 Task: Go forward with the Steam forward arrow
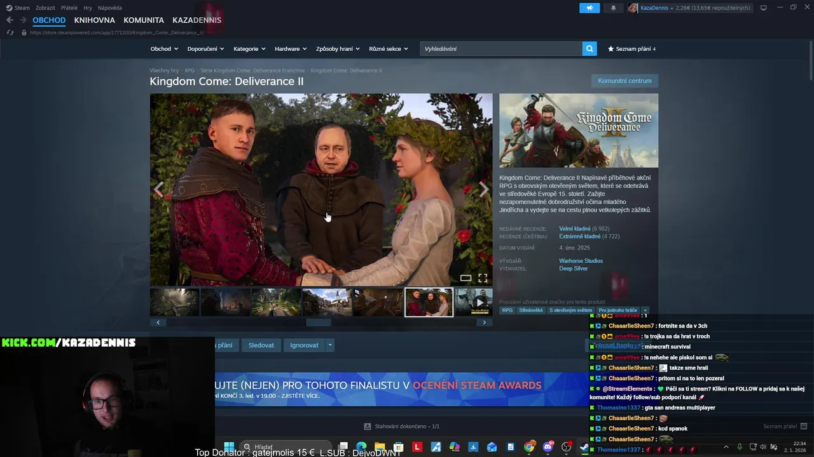pyautogui.click(x=23, y=20)
